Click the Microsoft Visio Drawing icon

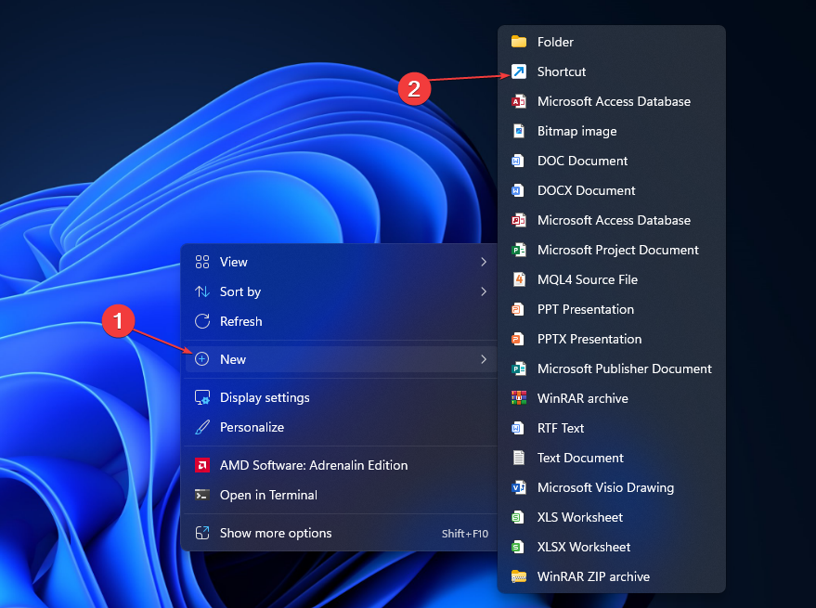pyautogui.click(x=520, y=487)
